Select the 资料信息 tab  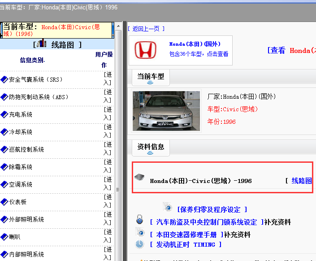(151, 148)
